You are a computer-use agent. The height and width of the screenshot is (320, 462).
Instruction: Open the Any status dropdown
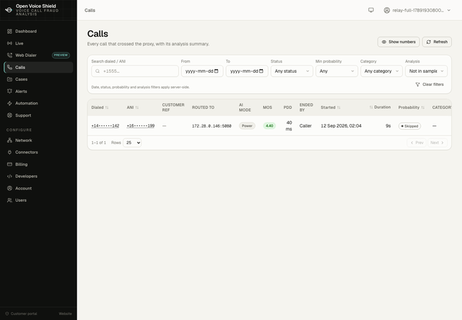click(292, 71)
